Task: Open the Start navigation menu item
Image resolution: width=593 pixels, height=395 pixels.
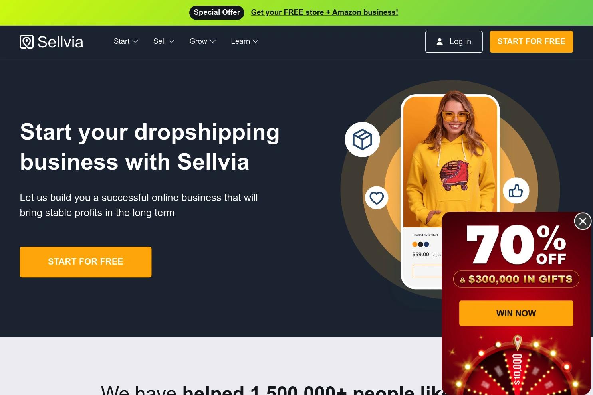Action: pyautogui.click(x=126, y=41)
